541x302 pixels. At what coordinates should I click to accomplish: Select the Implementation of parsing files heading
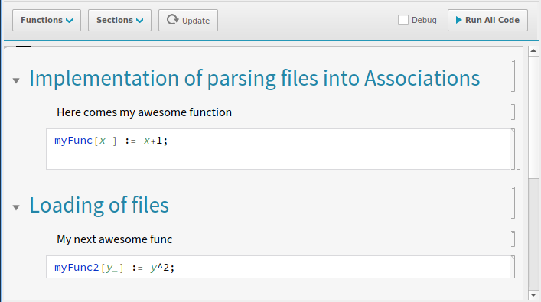[x=255, y=78]
